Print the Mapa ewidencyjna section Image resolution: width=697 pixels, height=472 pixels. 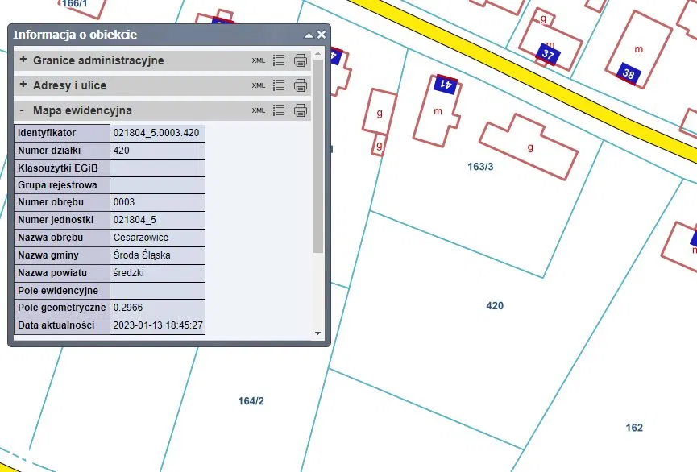(301, 110)
